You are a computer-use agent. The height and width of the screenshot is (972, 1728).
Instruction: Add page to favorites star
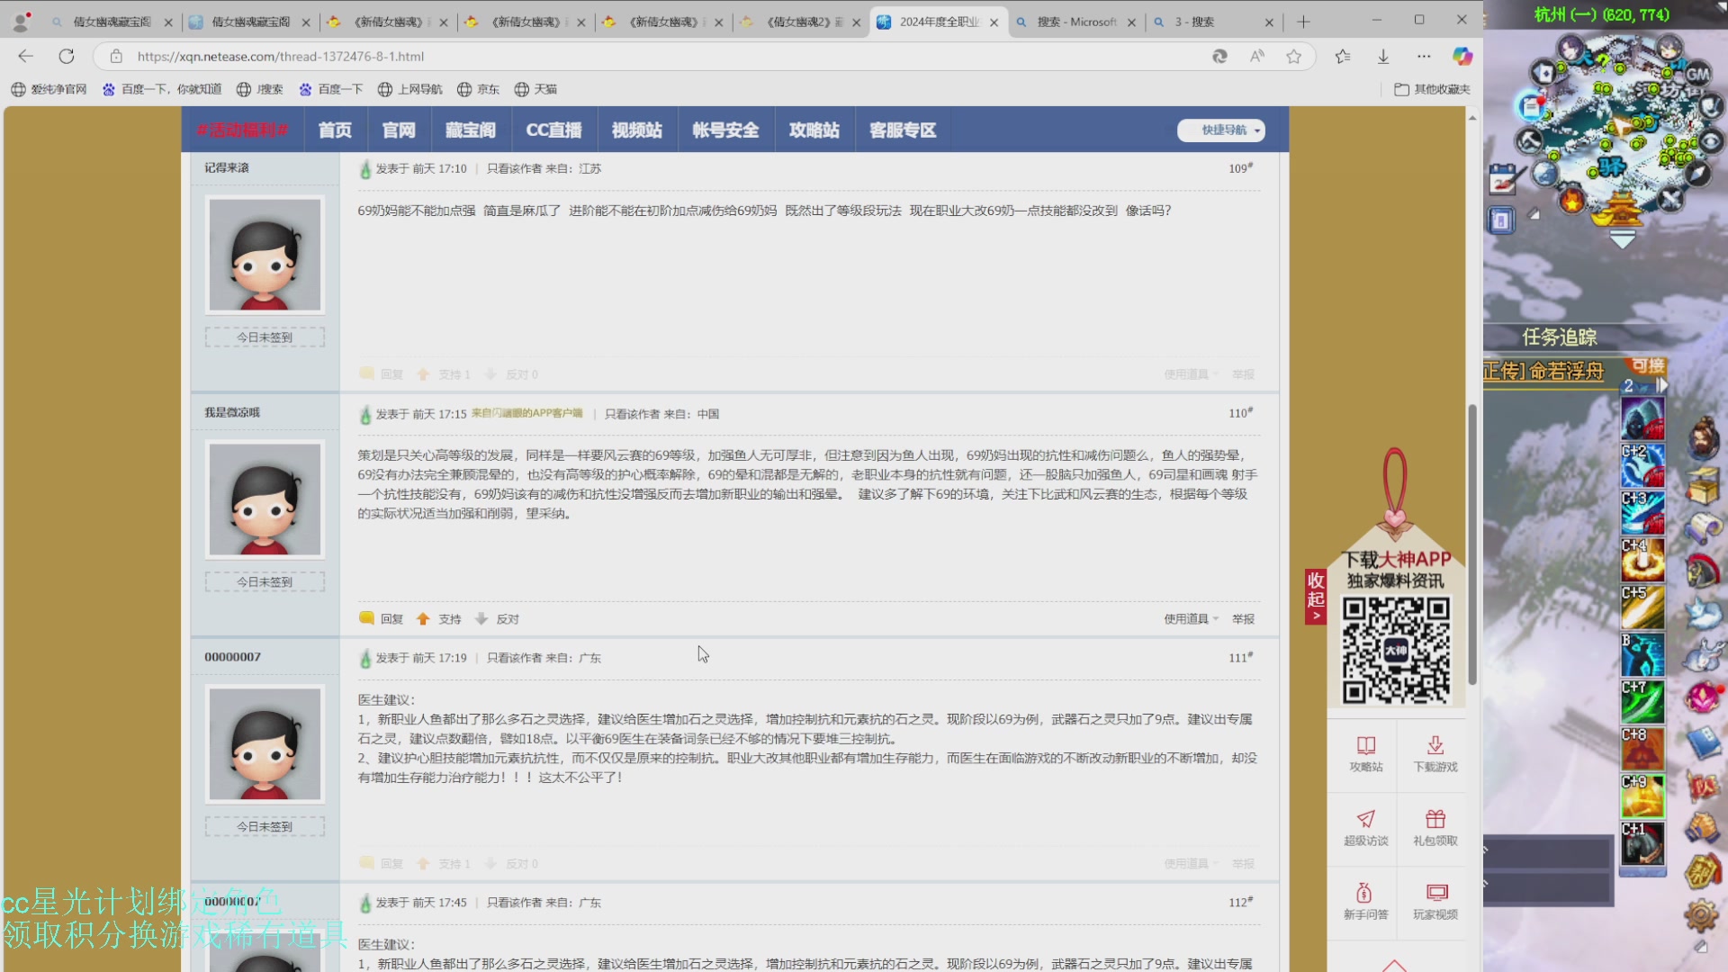point(1293,57)
